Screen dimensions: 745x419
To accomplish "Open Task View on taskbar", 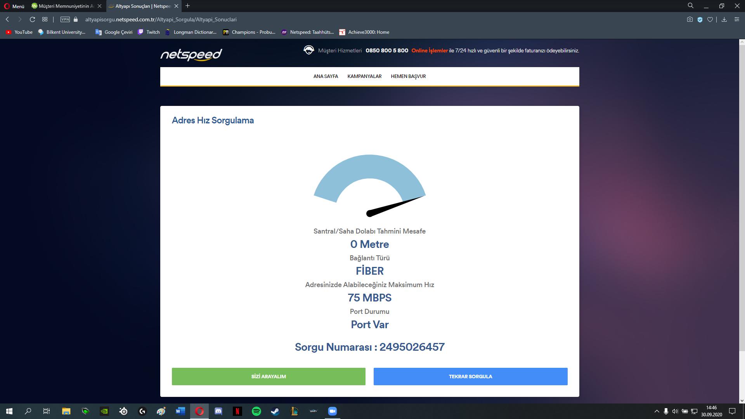I will coord(47,411).
